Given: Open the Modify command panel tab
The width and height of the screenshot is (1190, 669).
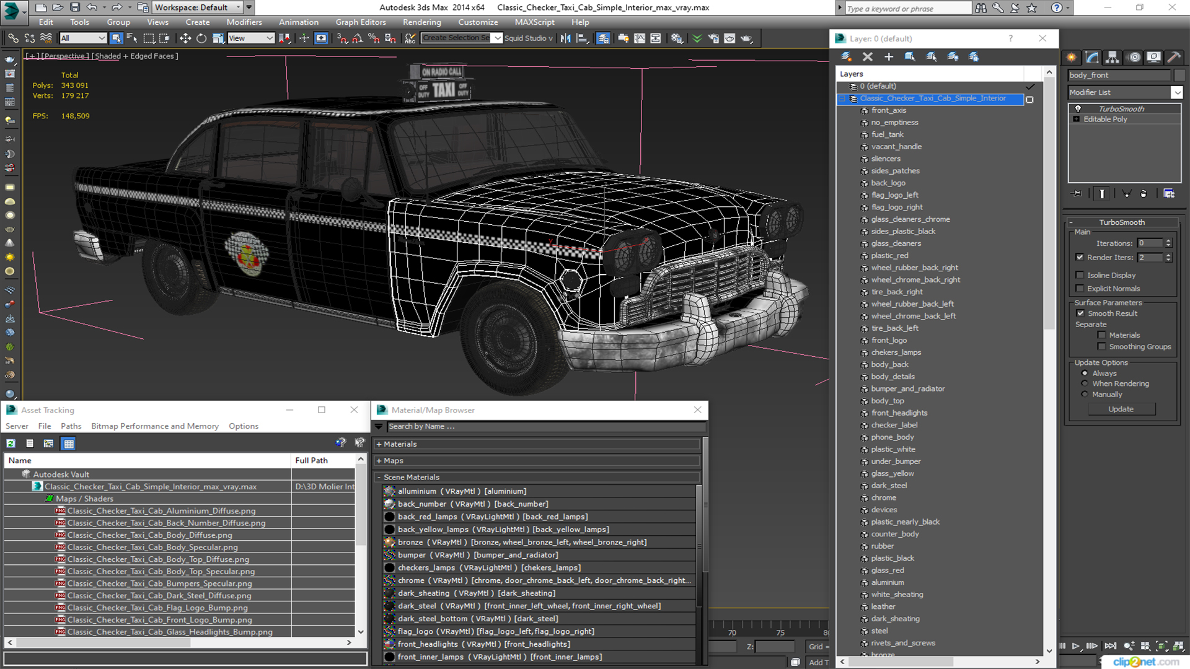Looking at the screenshot, I should tap(1092, 57).
